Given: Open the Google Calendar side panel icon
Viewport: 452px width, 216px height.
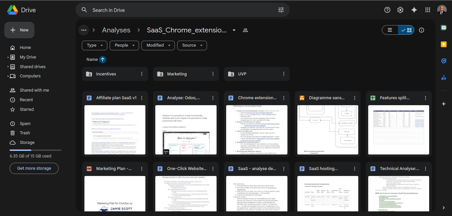Looking at the screenshot, I should (444, 27).
